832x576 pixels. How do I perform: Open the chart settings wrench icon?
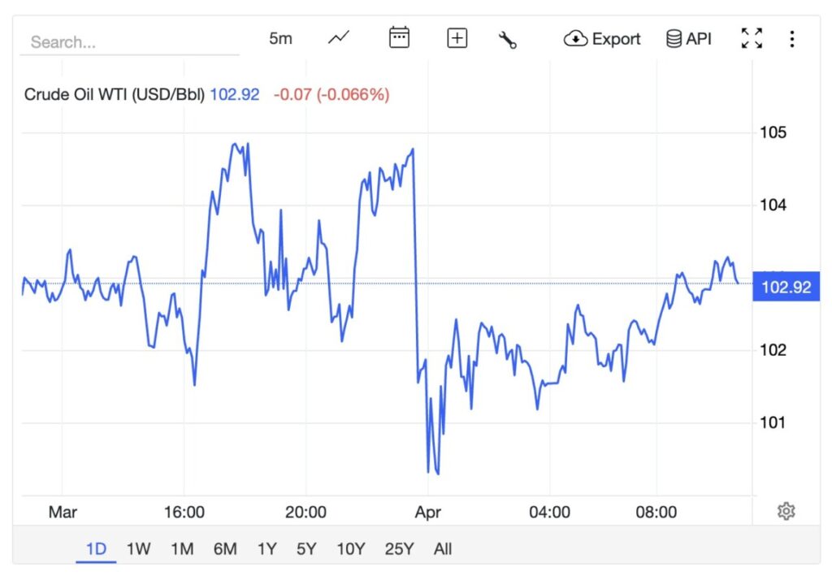(x=509, y=38)
